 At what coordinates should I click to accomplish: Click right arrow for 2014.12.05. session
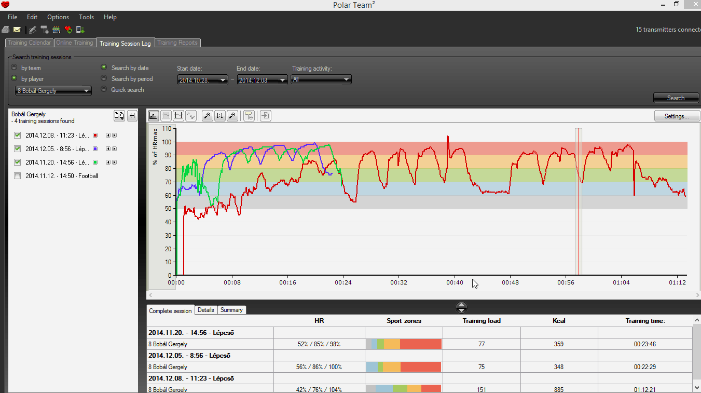(114, 149)
